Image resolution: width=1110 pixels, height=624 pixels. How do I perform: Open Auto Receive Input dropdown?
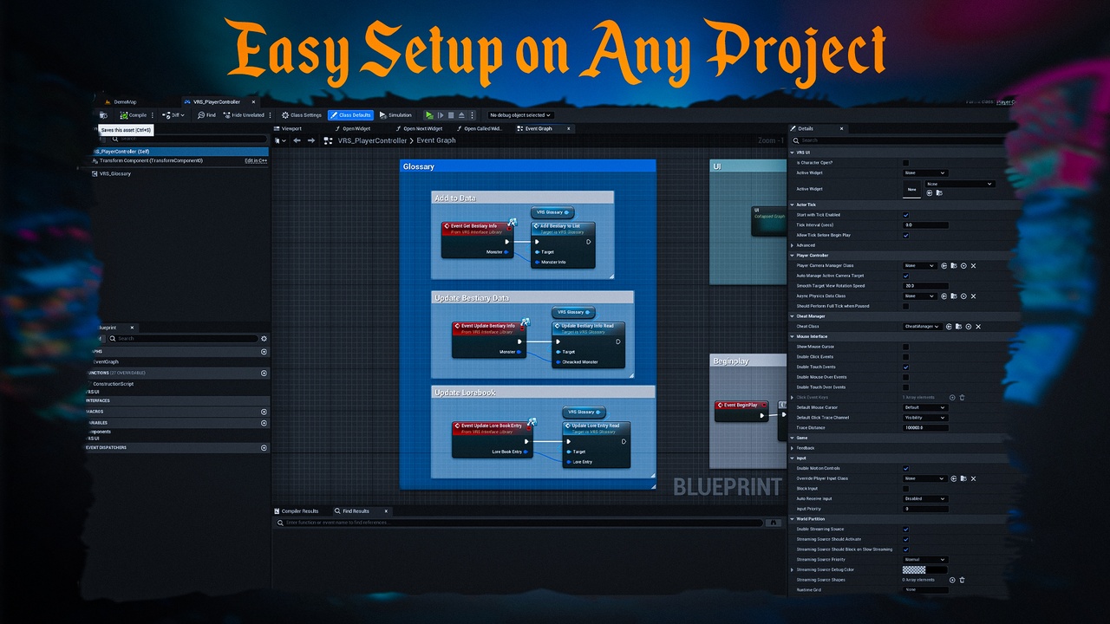pyautogui.click(x=925, y=499)
